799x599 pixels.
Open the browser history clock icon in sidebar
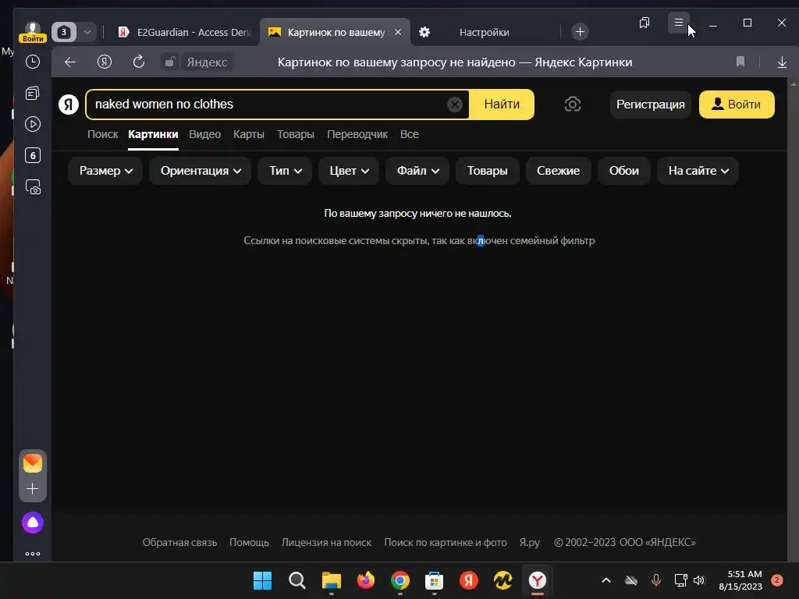tap(33, 62)
